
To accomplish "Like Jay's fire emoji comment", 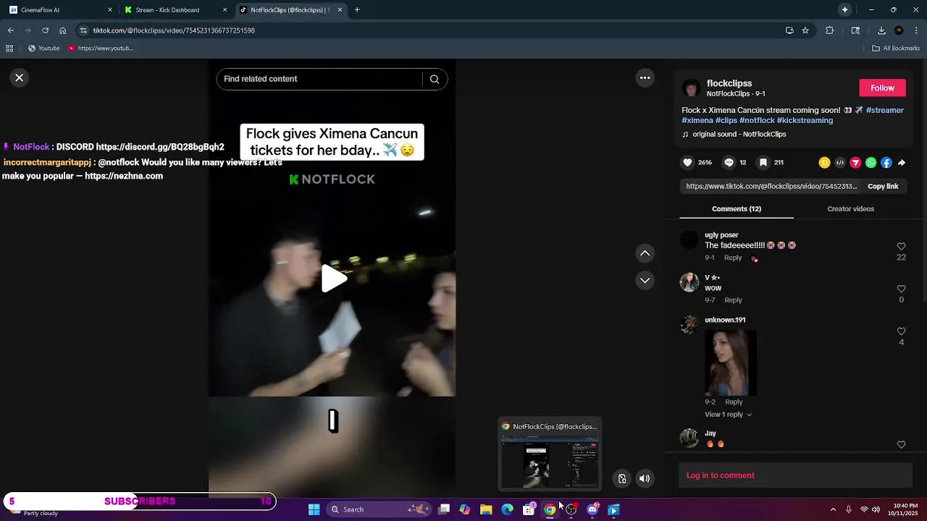I will pyautogui.click(x=901, y=445).
